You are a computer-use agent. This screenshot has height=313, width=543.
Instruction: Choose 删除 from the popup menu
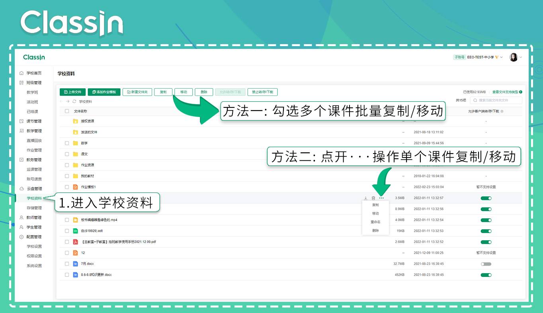(375, 230)
